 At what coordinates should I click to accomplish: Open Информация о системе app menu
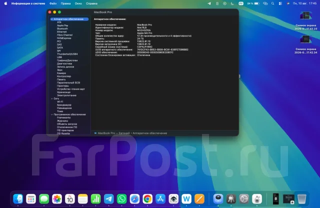click(28, 3)
